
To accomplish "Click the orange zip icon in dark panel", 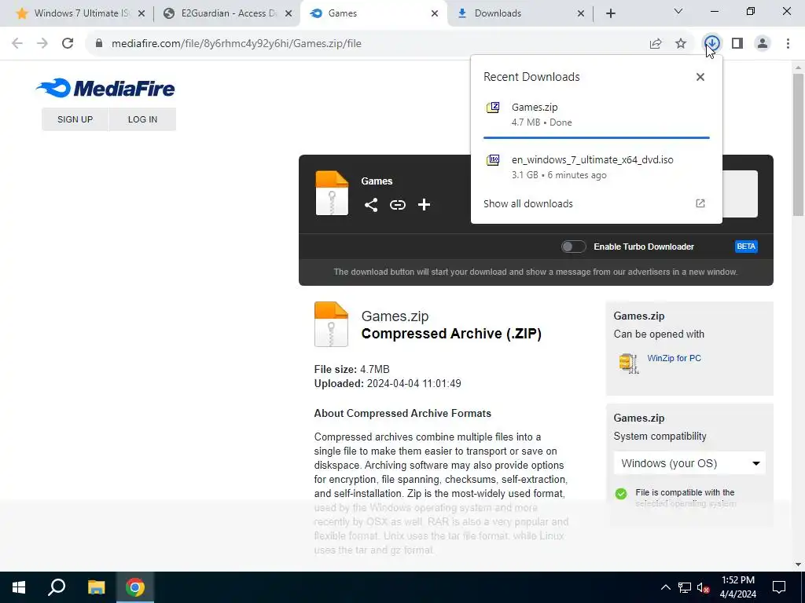I will click(x=332, y=193).
